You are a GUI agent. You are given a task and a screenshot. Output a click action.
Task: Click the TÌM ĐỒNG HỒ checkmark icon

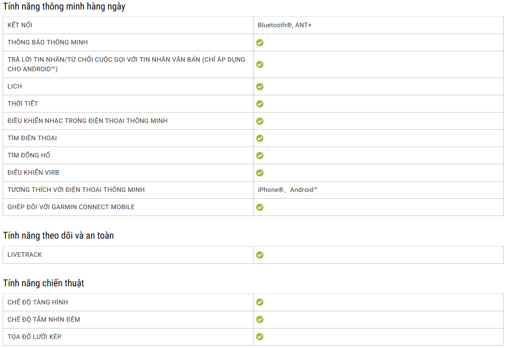click(x=260, y=156)
